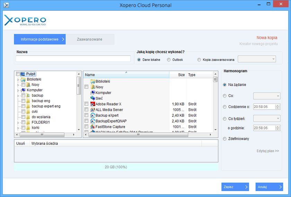Click the Zapisz button

[x=235, y=187]
